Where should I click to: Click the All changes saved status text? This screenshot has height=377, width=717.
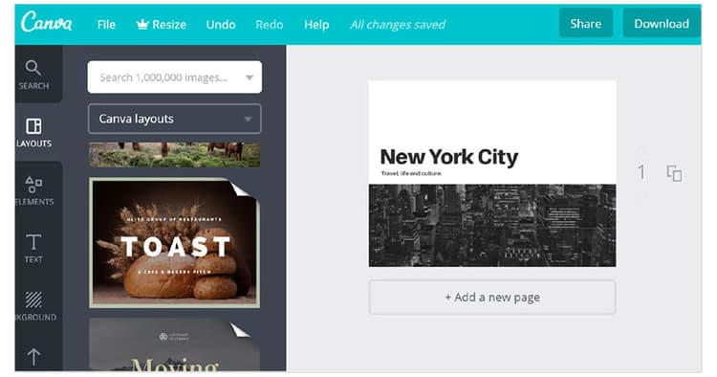(398, 25)
